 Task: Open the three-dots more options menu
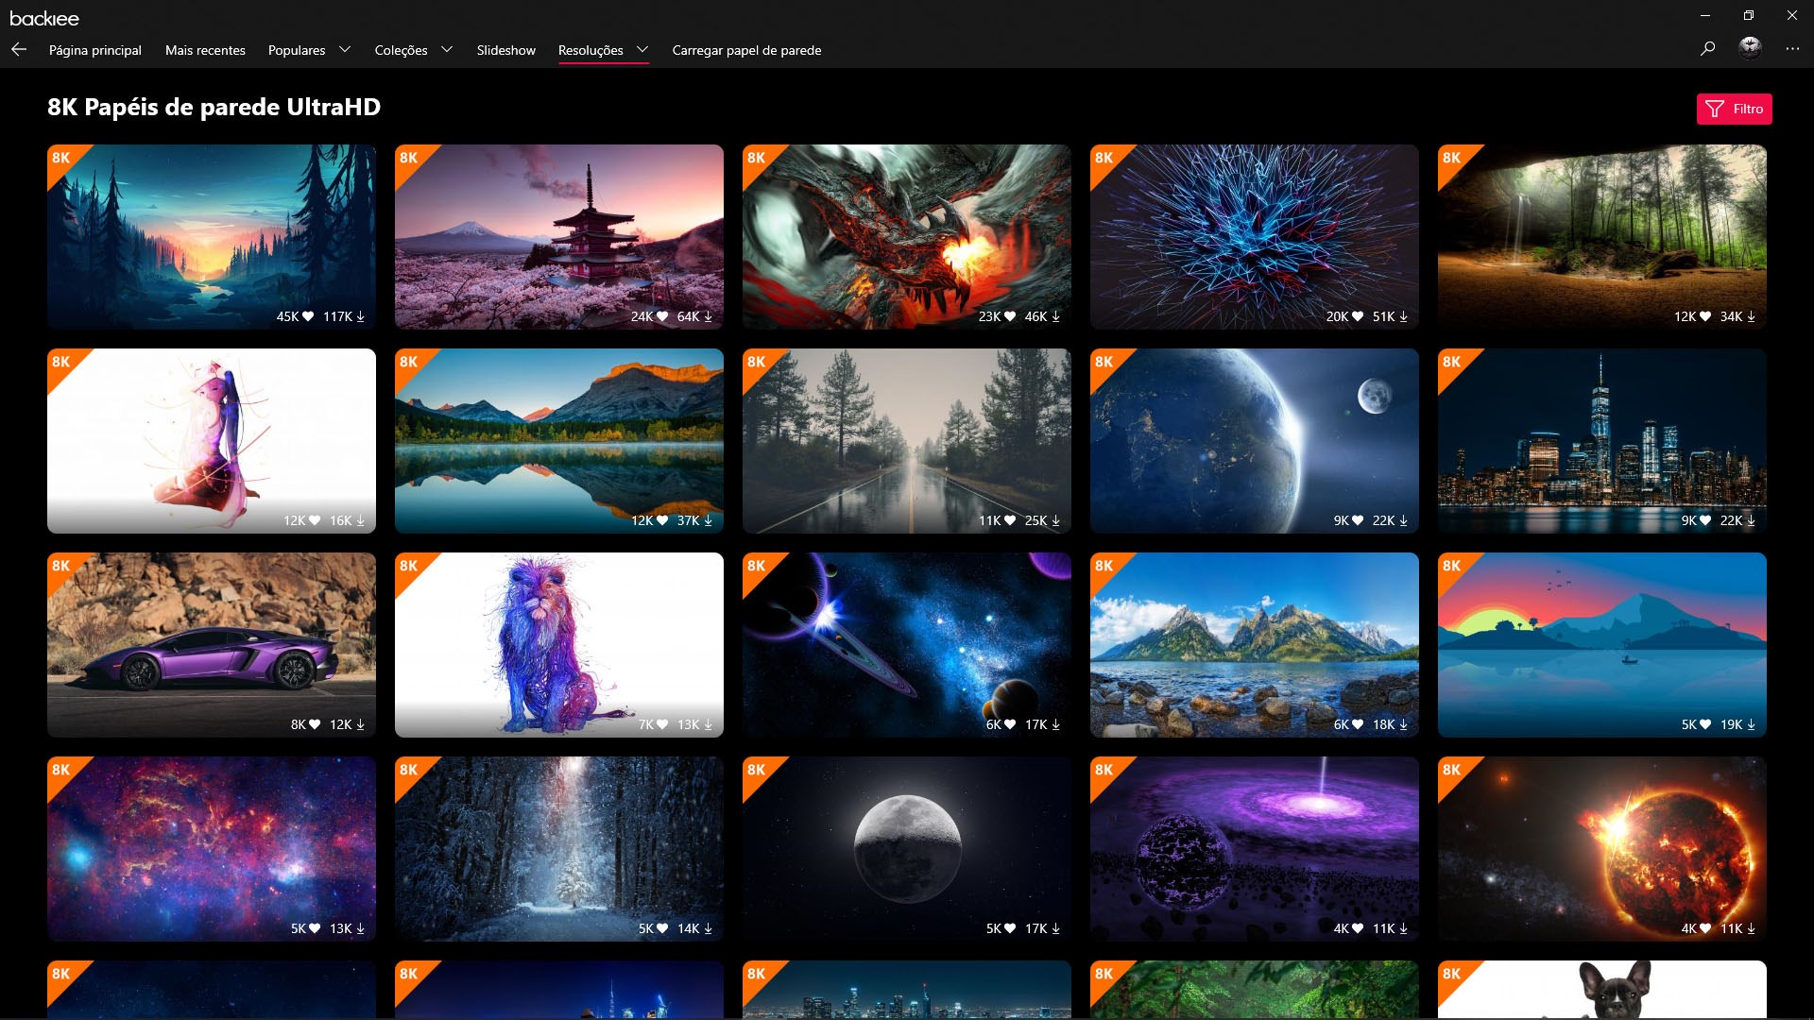1792,48
